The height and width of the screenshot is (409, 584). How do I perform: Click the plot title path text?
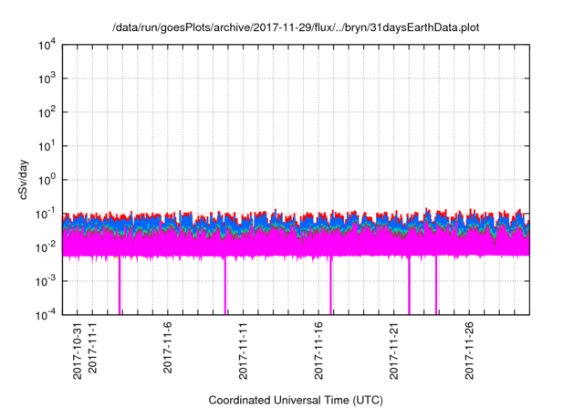coord(296,27)
